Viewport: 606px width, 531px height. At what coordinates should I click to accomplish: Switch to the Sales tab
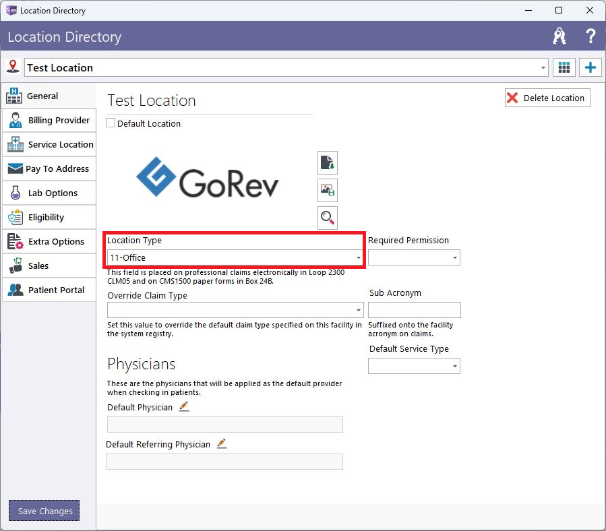point(49,266)
